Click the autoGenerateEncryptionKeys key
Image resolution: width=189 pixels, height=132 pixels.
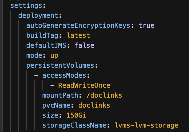point(78,26)
